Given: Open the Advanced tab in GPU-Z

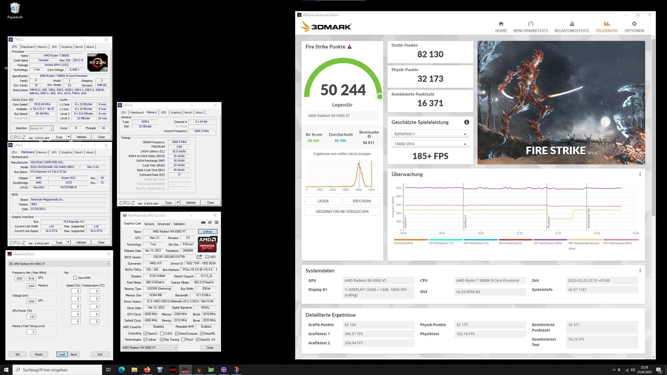Looking at the screenshot, I should tap(164, 224).
